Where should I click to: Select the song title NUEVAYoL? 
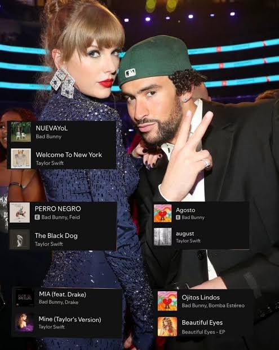click(x=52, y=128)
